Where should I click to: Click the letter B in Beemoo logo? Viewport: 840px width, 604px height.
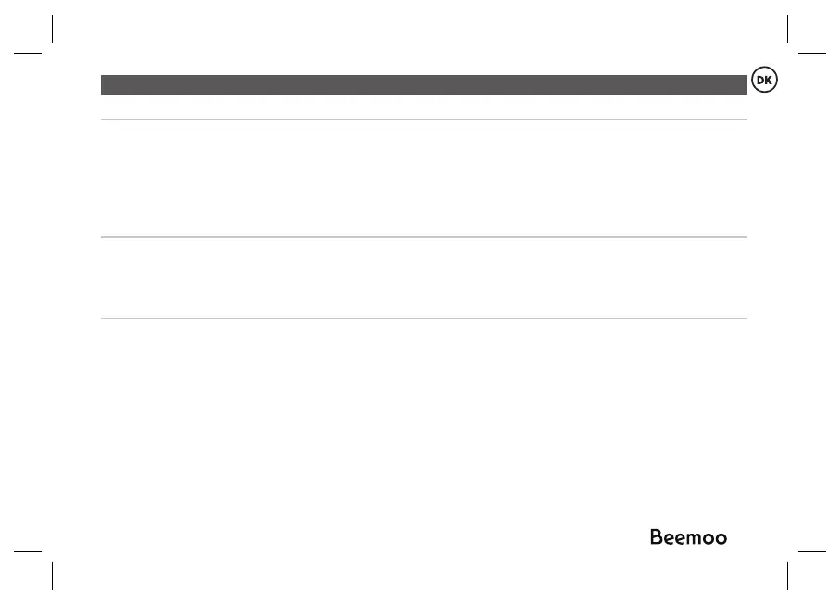click(655, 537)
